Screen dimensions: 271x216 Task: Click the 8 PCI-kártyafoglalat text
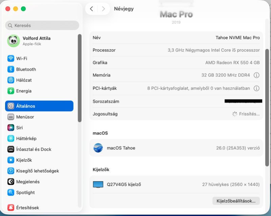coord(199,88)
